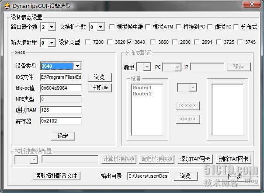Open the PC dropdown in 分布式配置
The height and width of the screenshot is (193, 264).
(x=177, y=67)
